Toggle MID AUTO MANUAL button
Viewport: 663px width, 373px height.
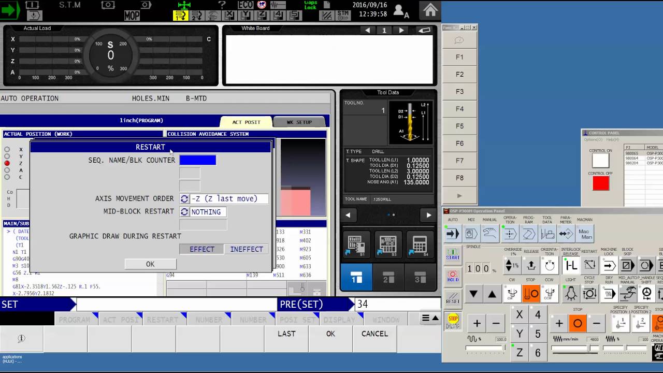(628, 294)
